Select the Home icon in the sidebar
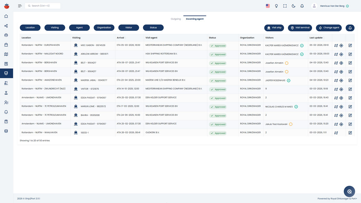The width and height of the screenshot is (361, 203). click(x=6, y=16)
